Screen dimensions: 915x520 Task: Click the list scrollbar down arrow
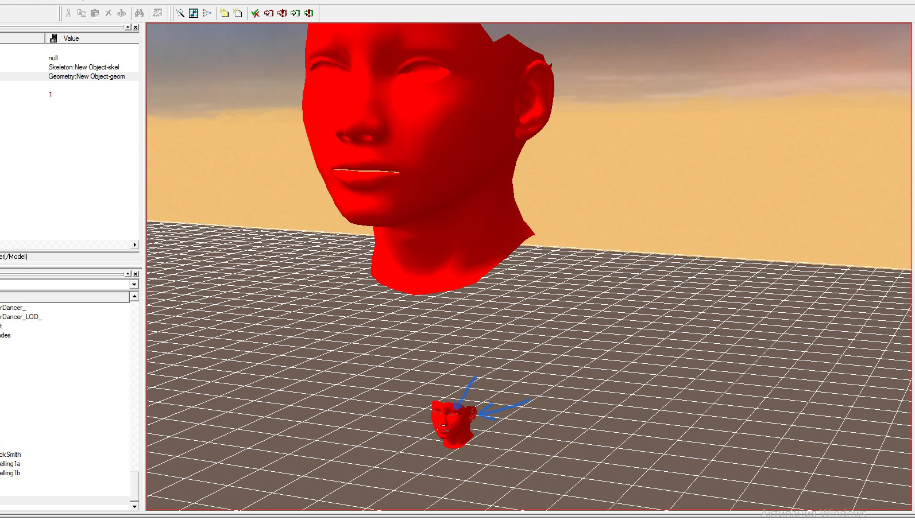(134, 506)
